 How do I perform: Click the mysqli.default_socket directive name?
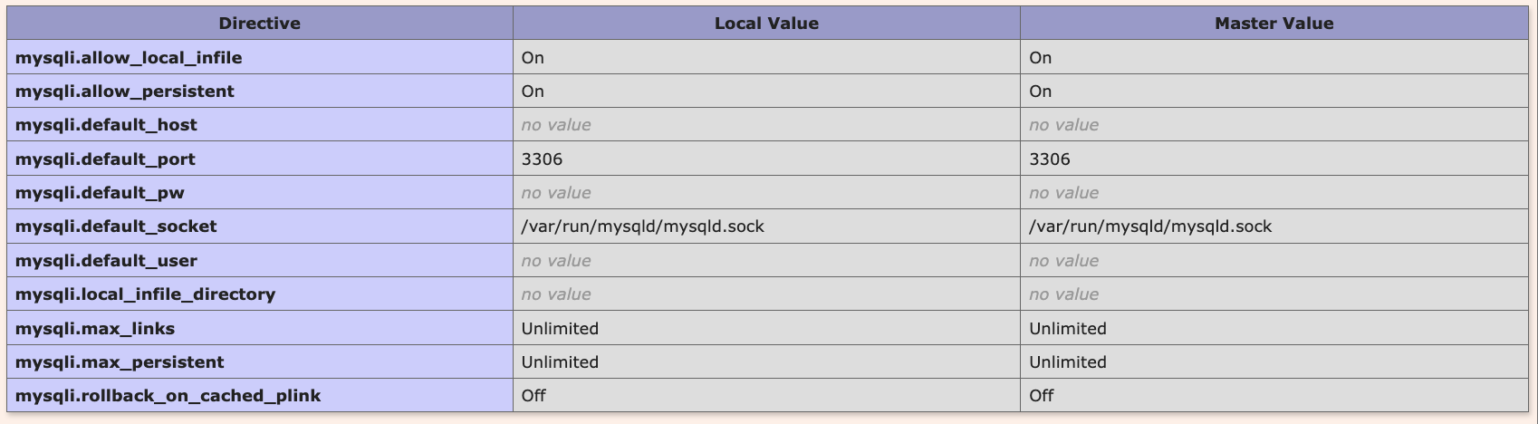(116, 226)
